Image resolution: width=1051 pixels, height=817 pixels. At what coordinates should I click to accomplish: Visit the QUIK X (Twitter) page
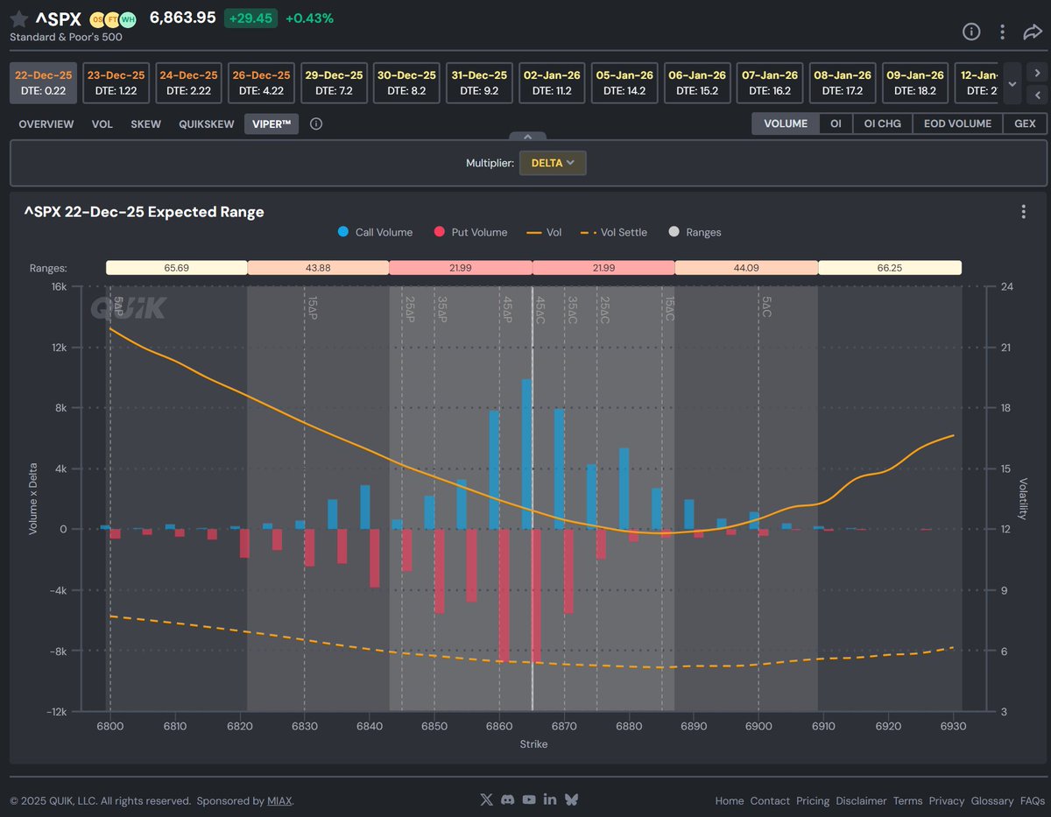(487, 799)
